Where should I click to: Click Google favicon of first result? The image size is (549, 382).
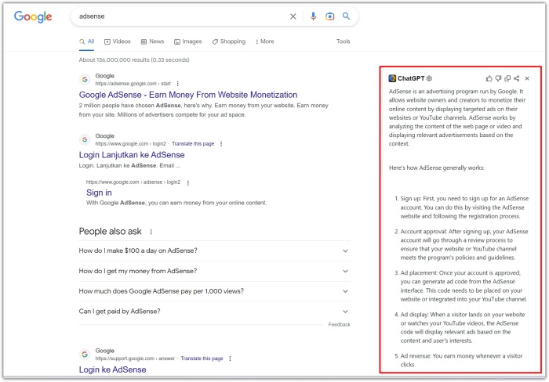tap(85, 79)
